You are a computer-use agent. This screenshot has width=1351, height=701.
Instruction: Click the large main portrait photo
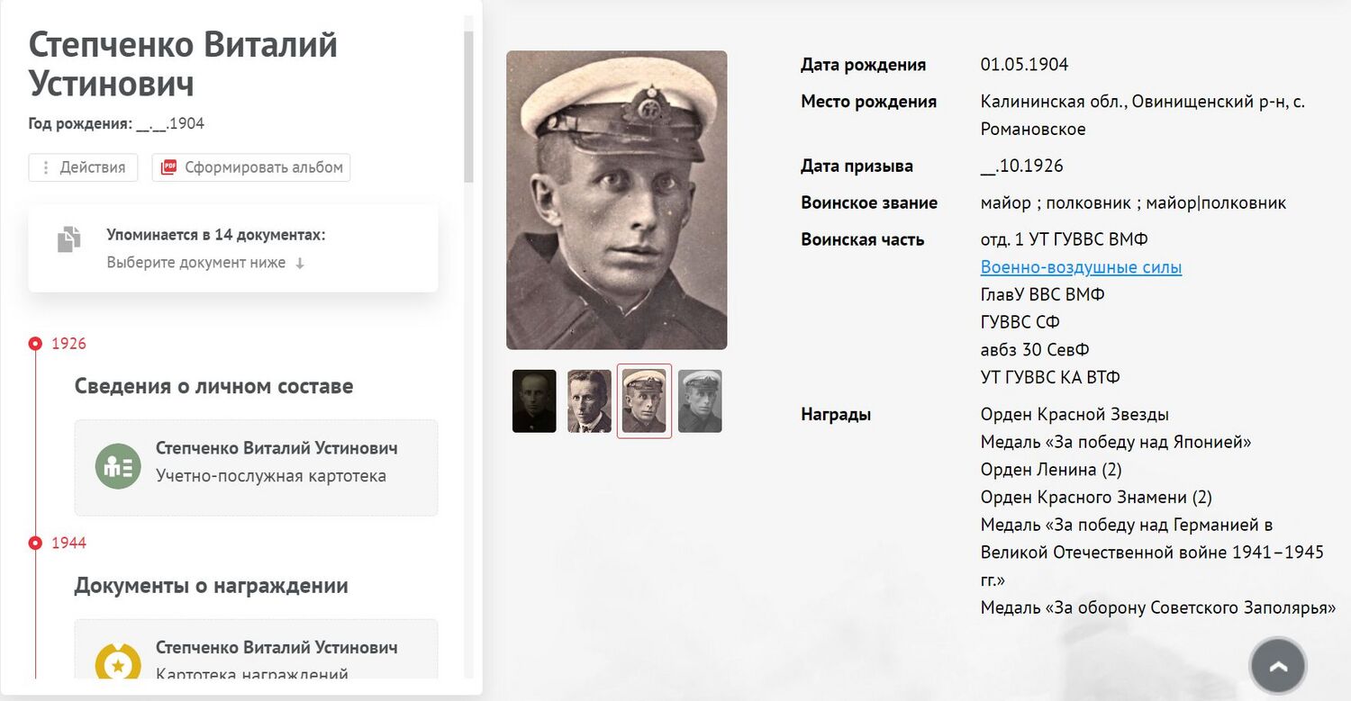(617, 200)
